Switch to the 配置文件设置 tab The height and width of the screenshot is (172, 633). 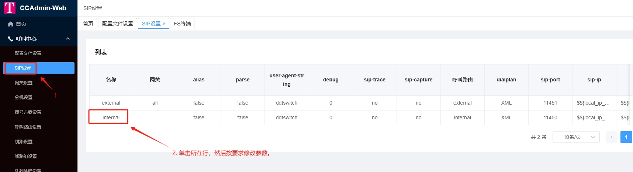[x=118, y=24]
